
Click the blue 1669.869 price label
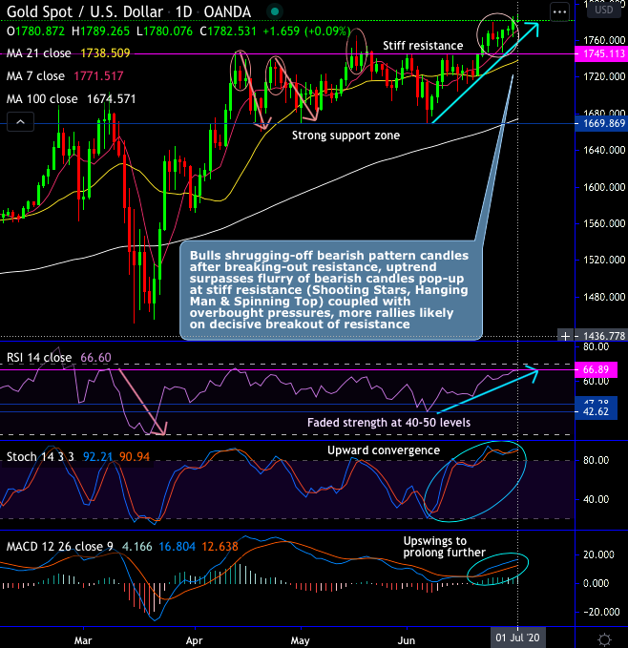pyautogui.click(x=601, y=123)
